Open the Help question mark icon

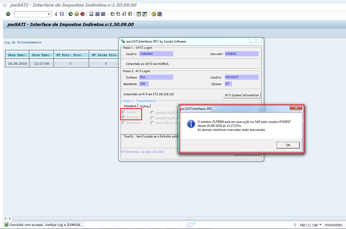click(154, 14)
